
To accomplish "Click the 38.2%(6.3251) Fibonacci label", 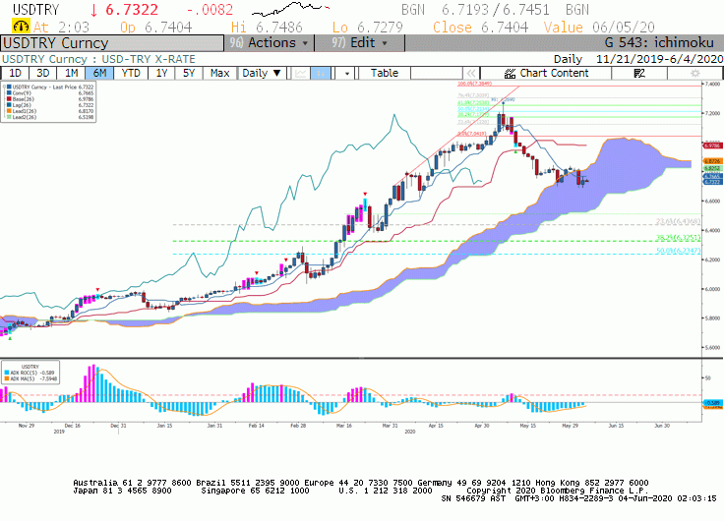I will pos(678,238).
